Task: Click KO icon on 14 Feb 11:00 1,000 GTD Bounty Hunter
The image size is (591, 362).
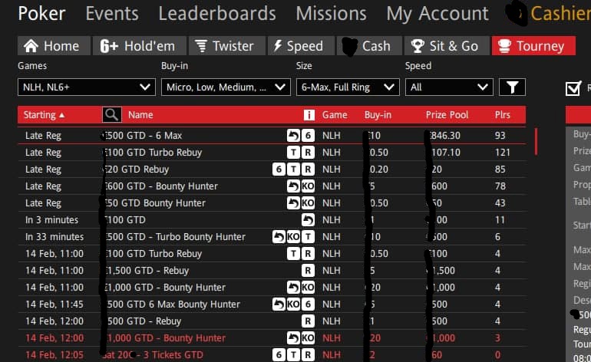Action: click(x=308, y=288)
